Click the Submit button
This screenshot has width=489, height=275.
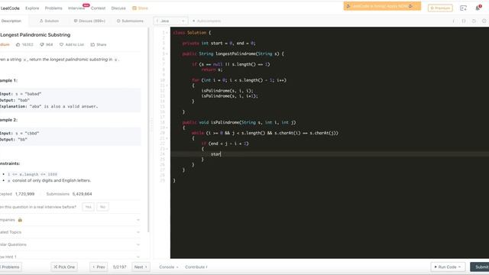481,267
